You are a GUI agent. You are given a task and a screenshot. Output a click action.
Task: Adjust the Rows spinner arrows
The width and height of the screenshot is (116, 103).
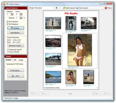coord(21,14)
